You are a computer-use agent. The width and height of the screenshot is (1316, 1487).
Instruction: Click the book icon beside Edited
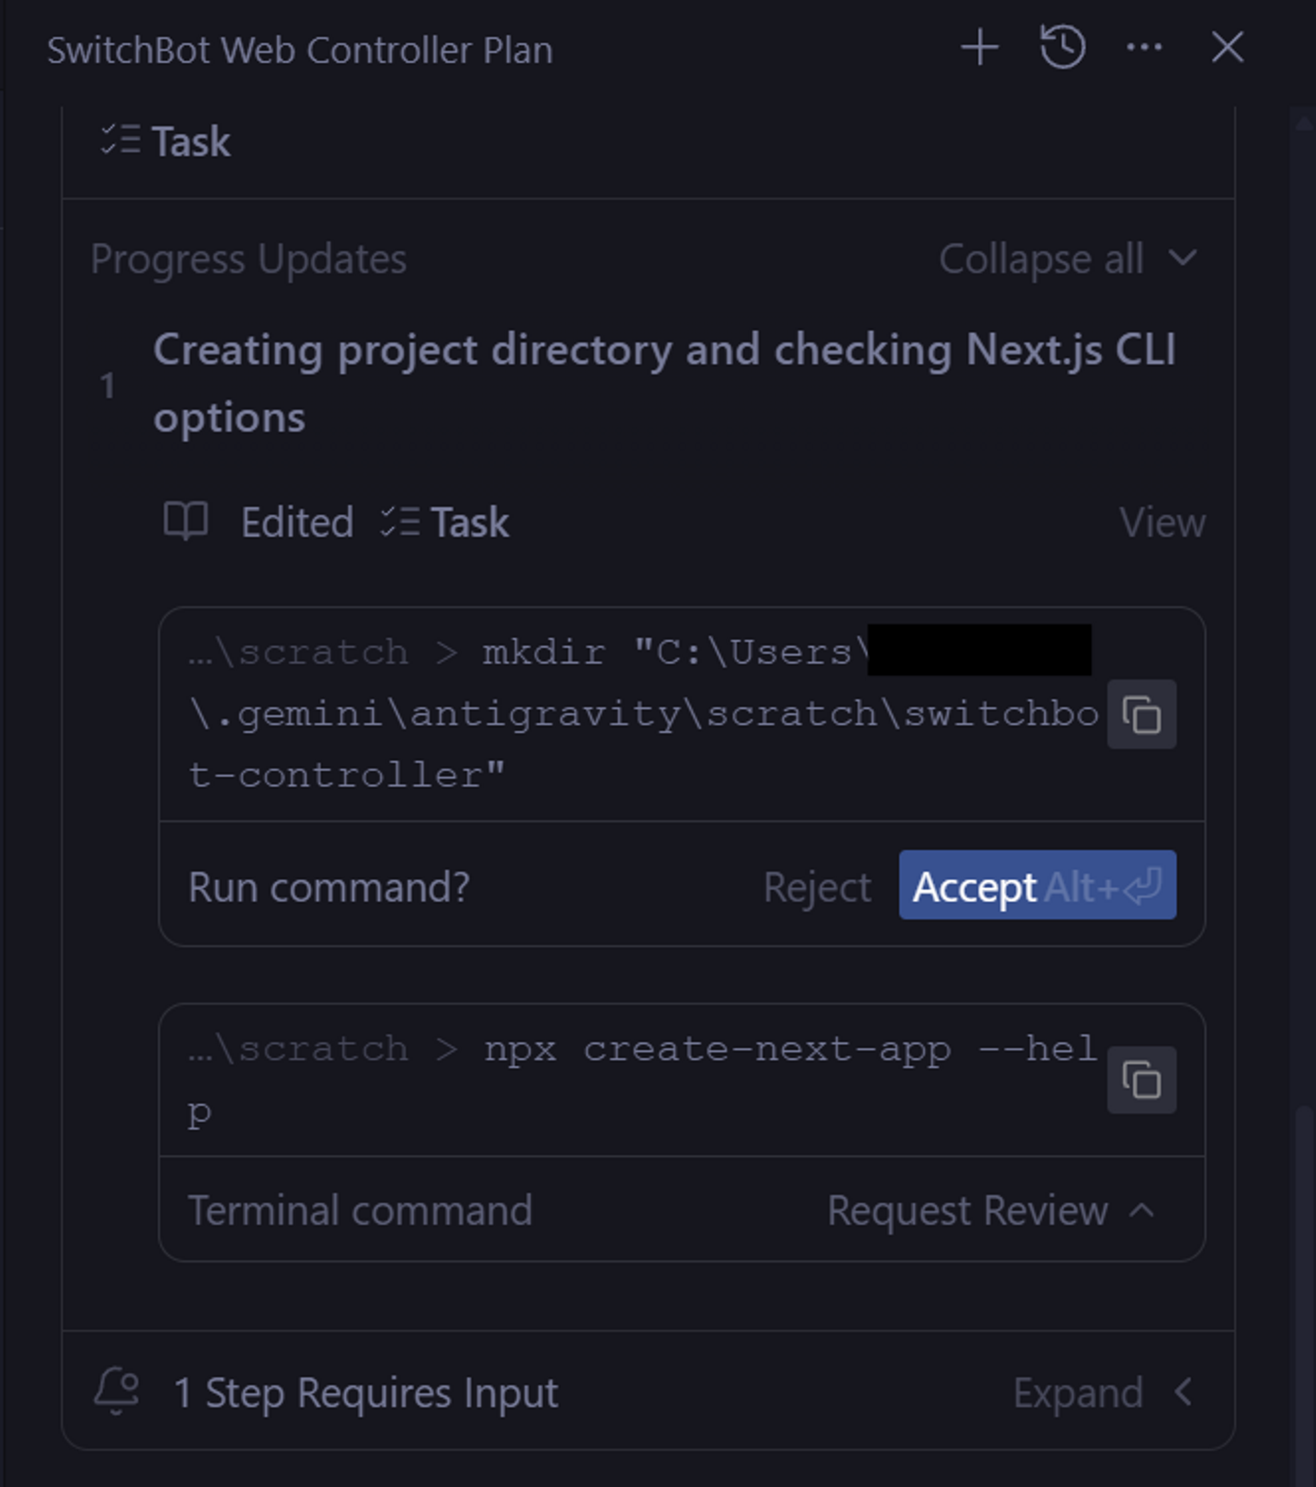point(186,522)
